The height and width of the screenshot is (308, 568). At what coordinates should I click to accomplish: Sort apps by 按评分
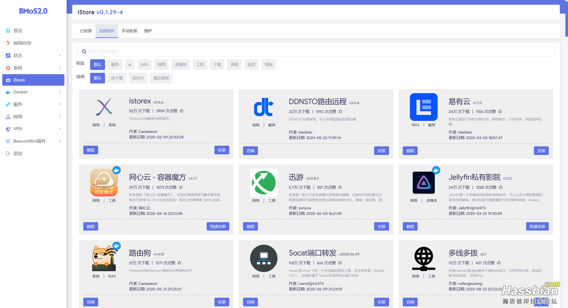(138, 78)
